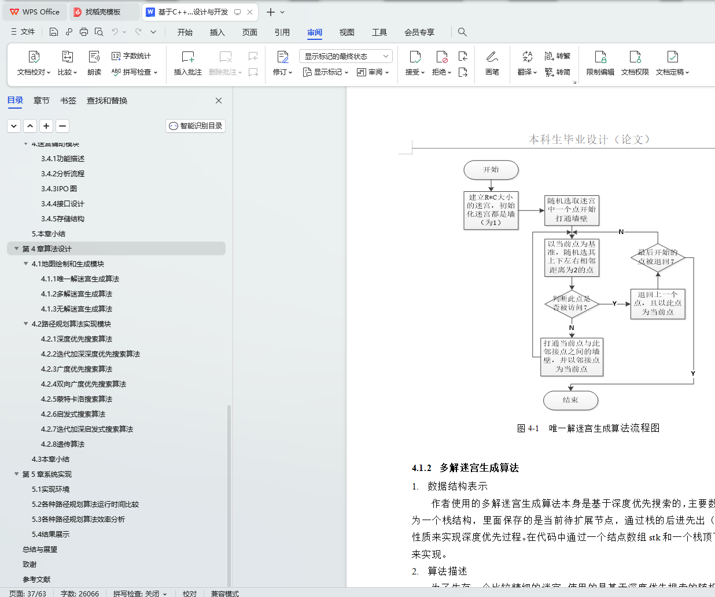This screenshot has height=597, width=715.
Task: Go to previous revision icon
Action: coord(463,56)
